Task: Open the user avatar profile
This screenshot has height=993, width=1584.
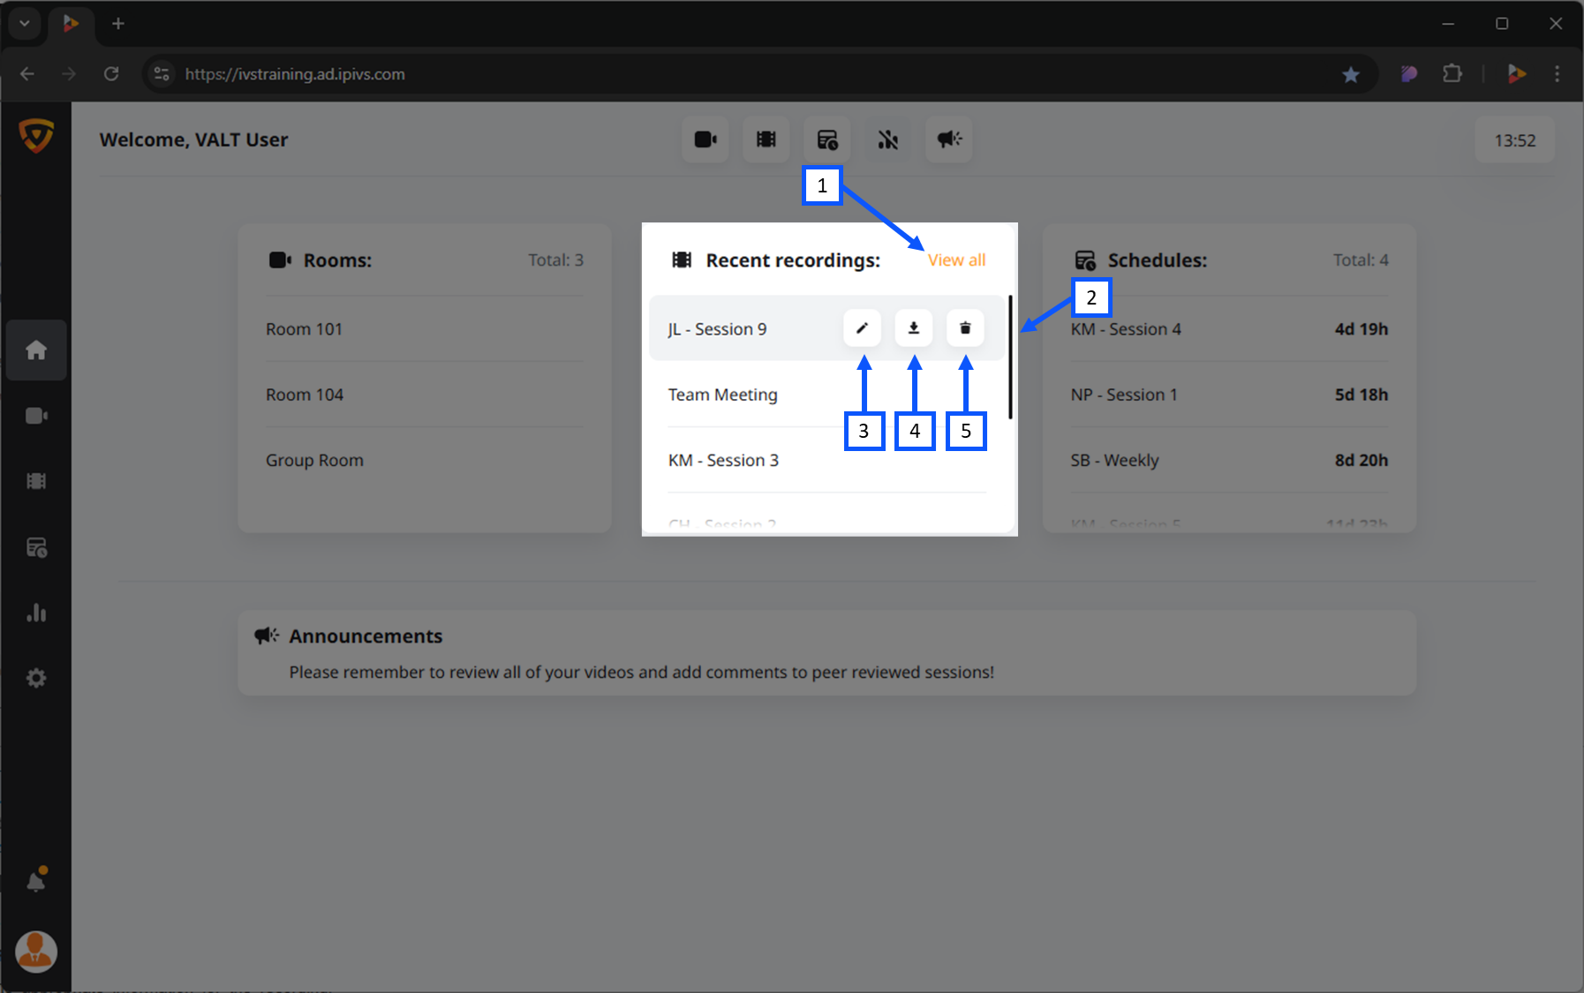Action: coord(36,952)
